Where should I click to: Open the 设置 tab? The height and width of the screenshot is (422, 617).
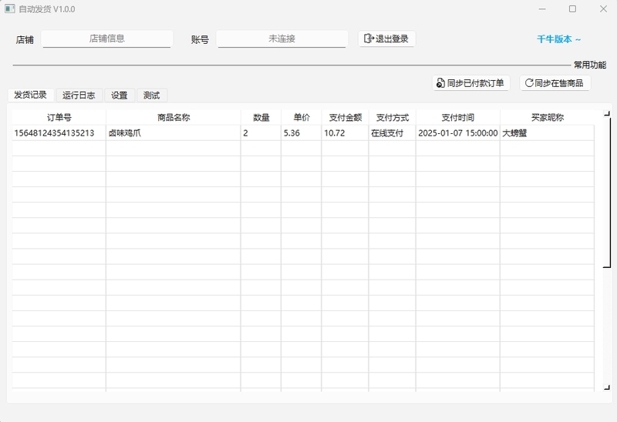(120, 95)
